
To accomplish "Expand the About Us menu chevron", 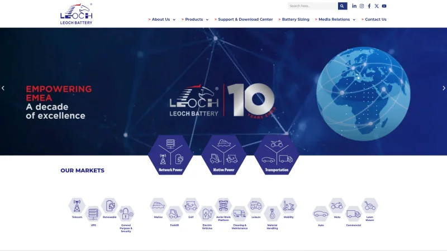I will pyautogui.click(x=174, y=20).
